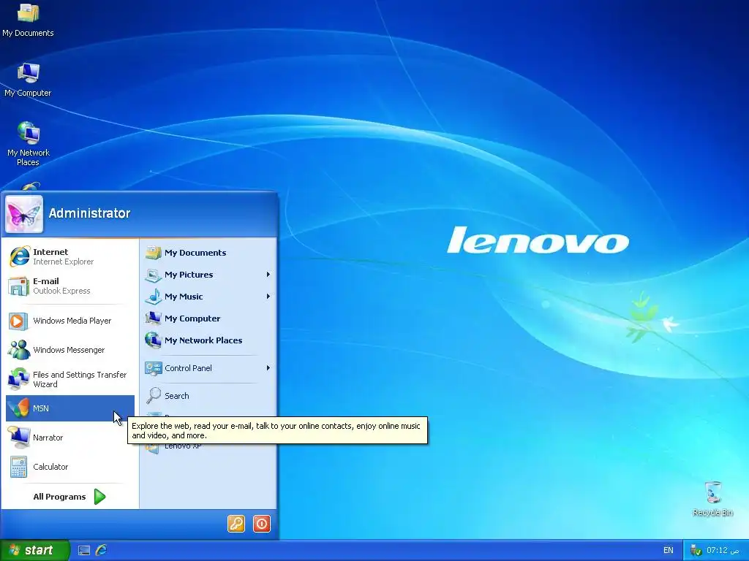The width and height of the screenshot is (749, 561).
Task: Open My Music in Start menu
Action: tap(208, 297)
